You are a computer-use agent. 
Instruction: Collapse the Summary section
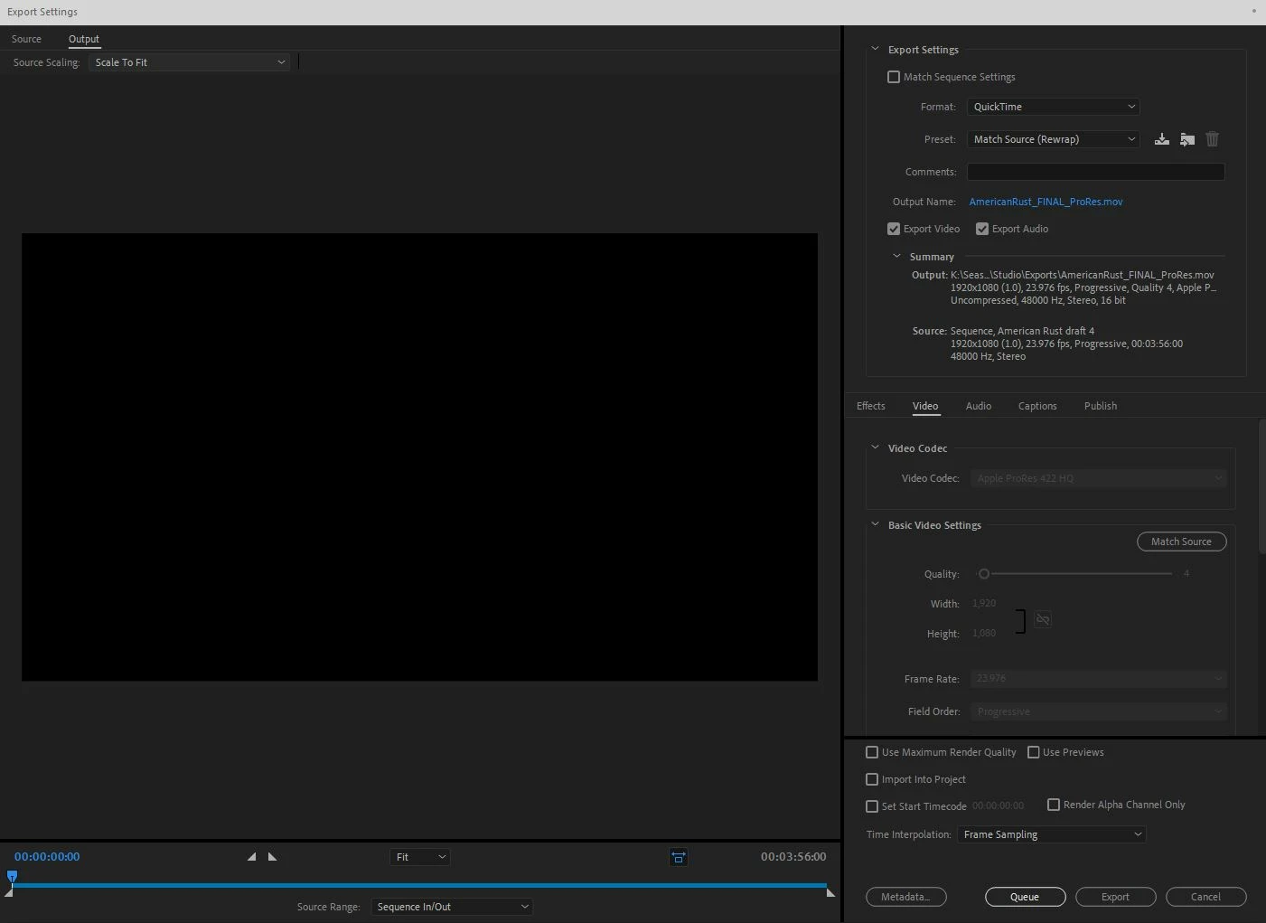(896, 257)
